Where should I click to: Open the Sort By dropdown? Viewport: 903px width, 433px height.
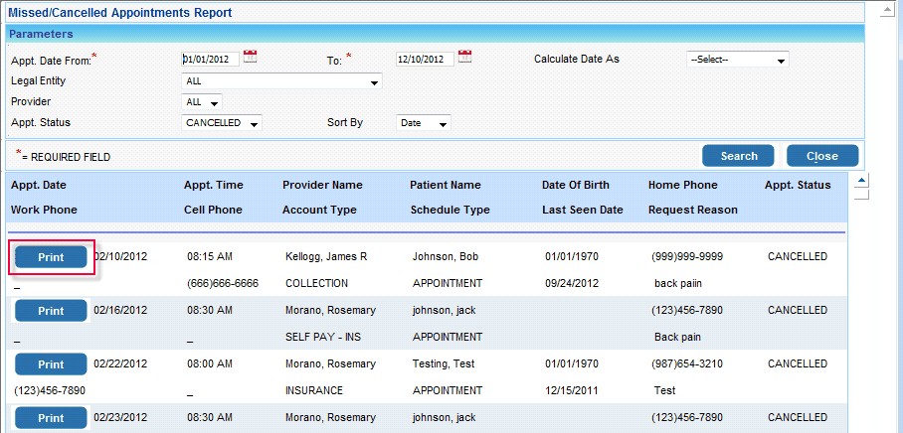[423, 123]
